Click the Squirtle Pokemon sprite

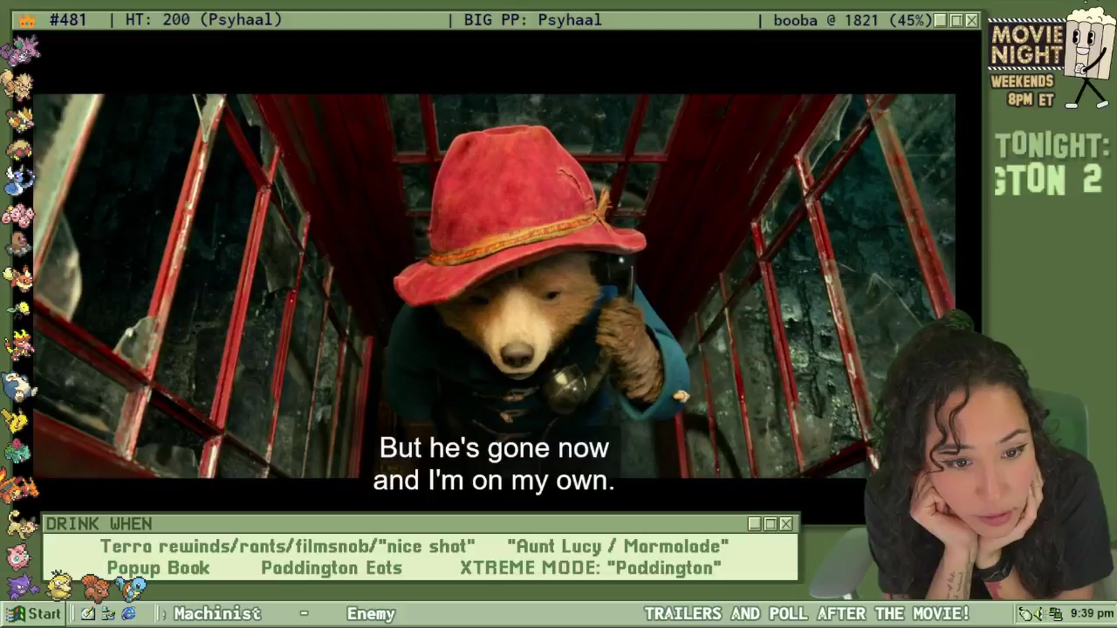pos(131,588)
